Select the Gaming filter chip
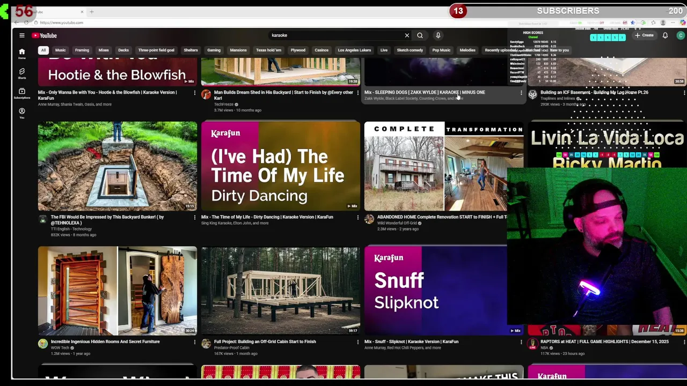 pyautogui.click(x=214, y=50)
